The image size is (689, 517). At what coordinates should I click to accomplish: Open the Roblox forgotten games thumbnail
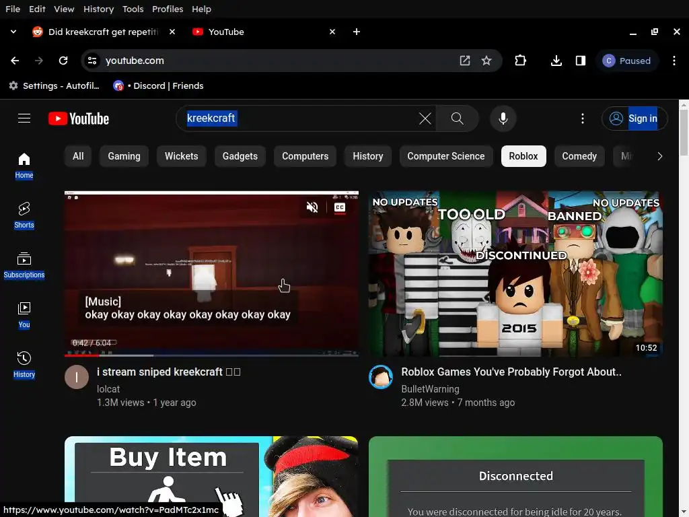tap(515, 273)
